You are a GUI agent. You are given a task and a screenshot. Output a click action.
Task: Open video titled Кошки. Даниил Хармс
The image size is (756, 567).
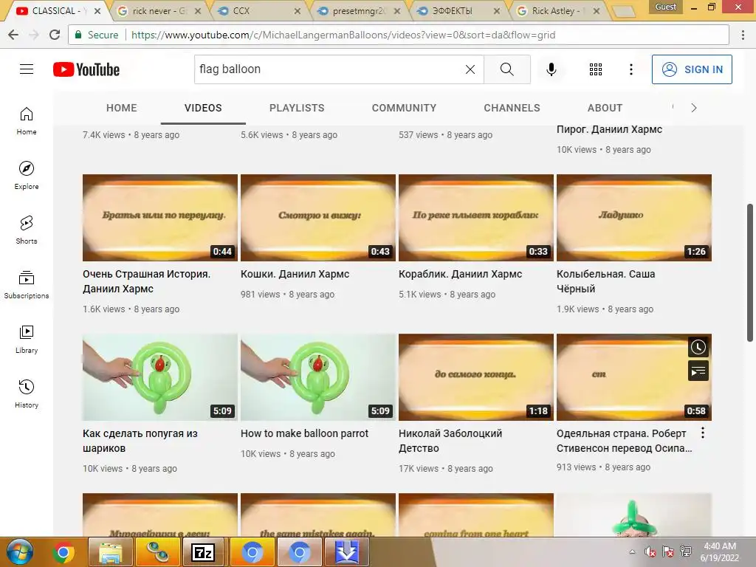point(295,274)
